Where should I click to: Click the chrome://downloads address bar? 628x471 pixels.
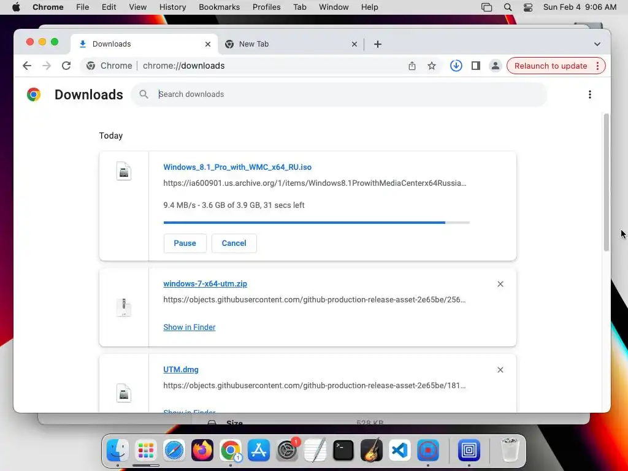pos(260,66)
